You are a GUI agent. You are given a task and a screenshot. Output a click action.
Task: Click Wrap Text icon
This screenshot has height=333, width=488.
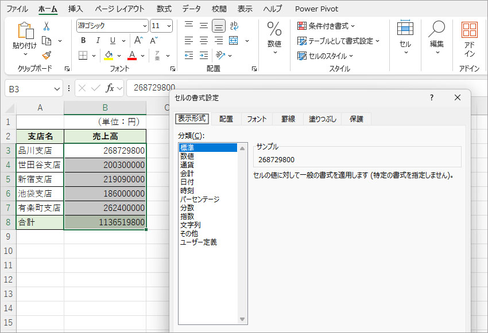pyautogui.click(x=234, y=25)
